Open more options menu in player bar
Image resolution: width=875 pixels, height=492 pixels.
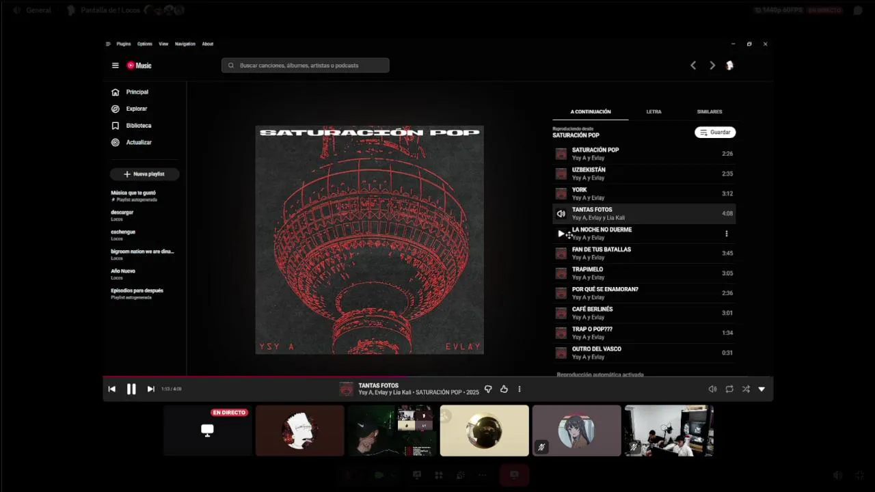[520, 389]
